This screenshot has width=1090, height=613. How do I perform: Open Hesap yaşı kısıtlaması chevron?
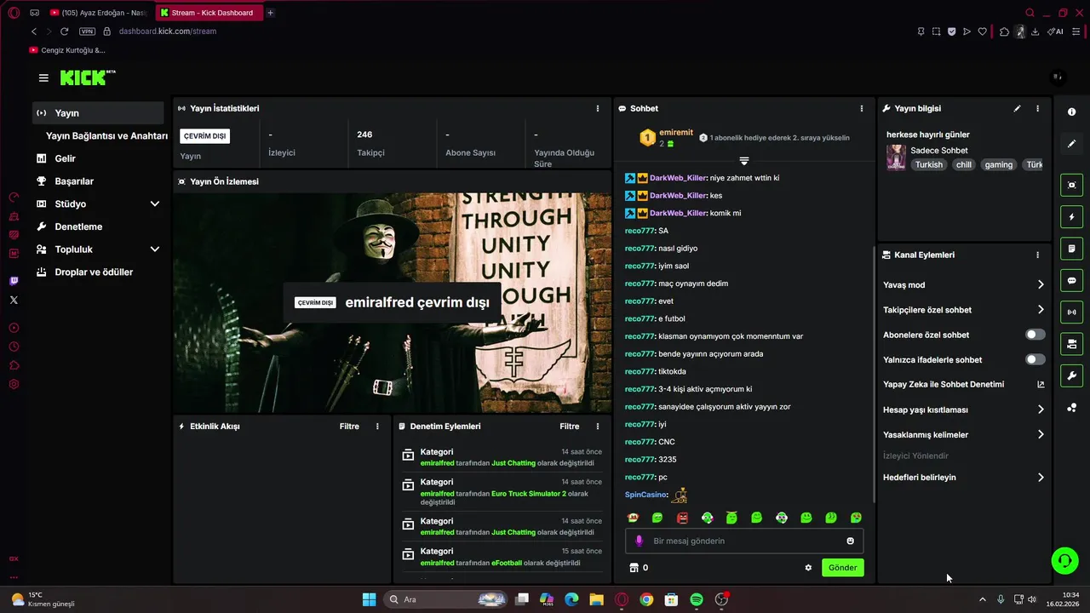1041,410
